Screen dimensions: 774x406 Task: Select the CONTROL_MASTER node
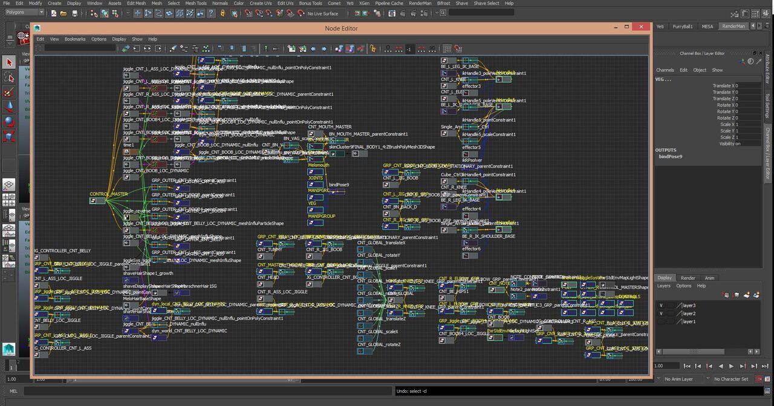pyautogui.click(x=97, y=201)
